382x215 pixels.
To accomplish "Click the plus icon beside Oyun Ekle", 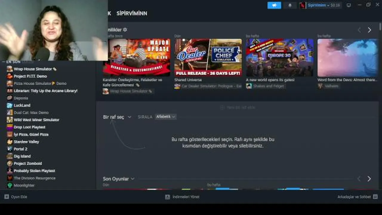I will pyautogui.click(x=7, y=197).
